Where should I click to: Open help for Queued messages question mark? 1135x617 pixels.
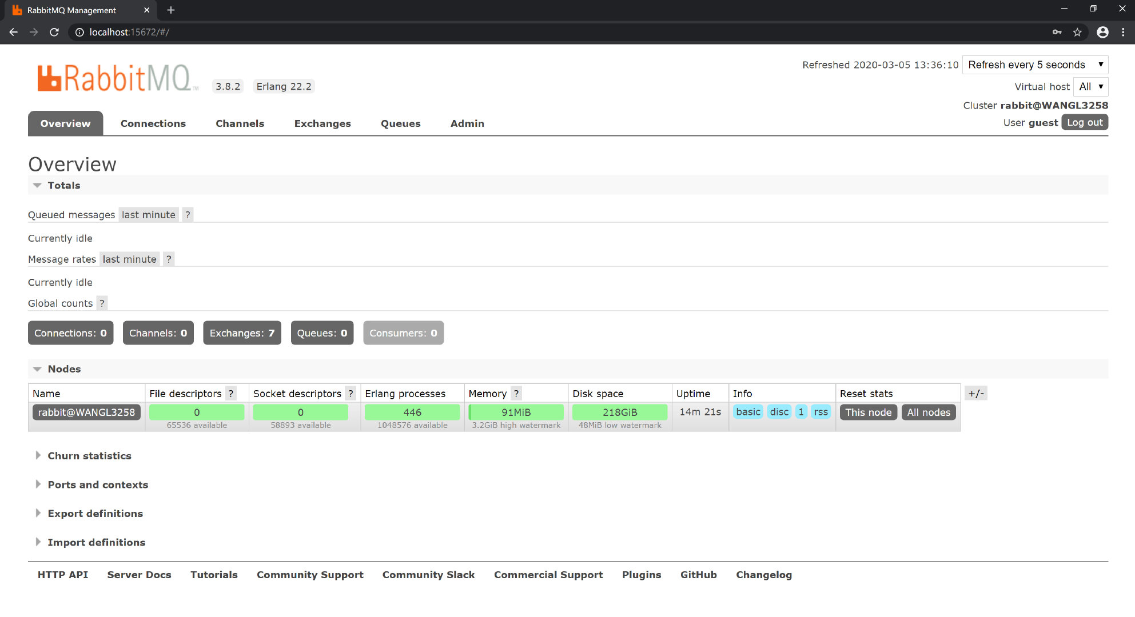188,215
